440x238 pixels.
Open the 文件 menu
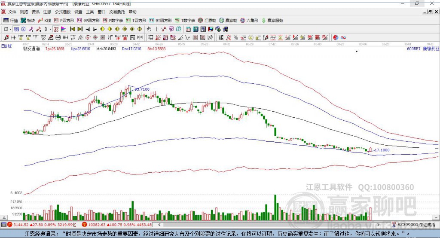point(12,12)
